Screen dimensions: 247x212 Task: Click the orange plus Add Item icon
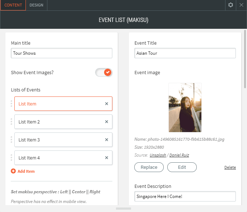click(13, 171)
